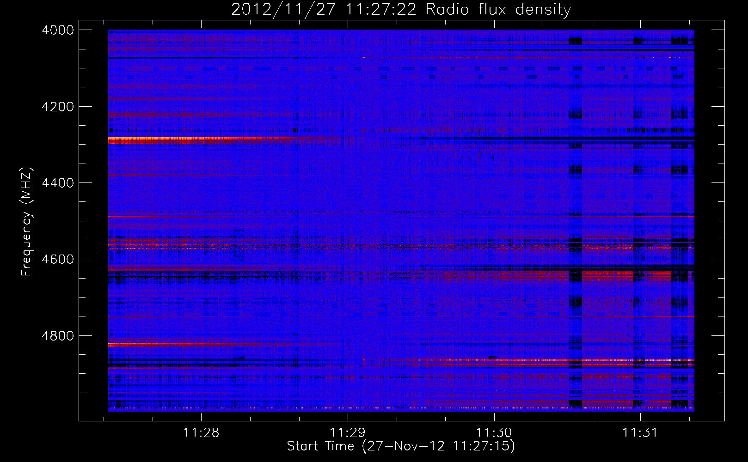Click the 4600 frequency tick label
The width and height of the screenshot is (748, 462).
(58, 259)
